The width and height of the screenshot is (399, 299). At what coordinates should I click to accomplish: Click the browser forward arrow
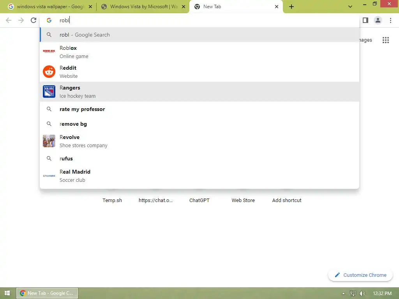point(21,20)
